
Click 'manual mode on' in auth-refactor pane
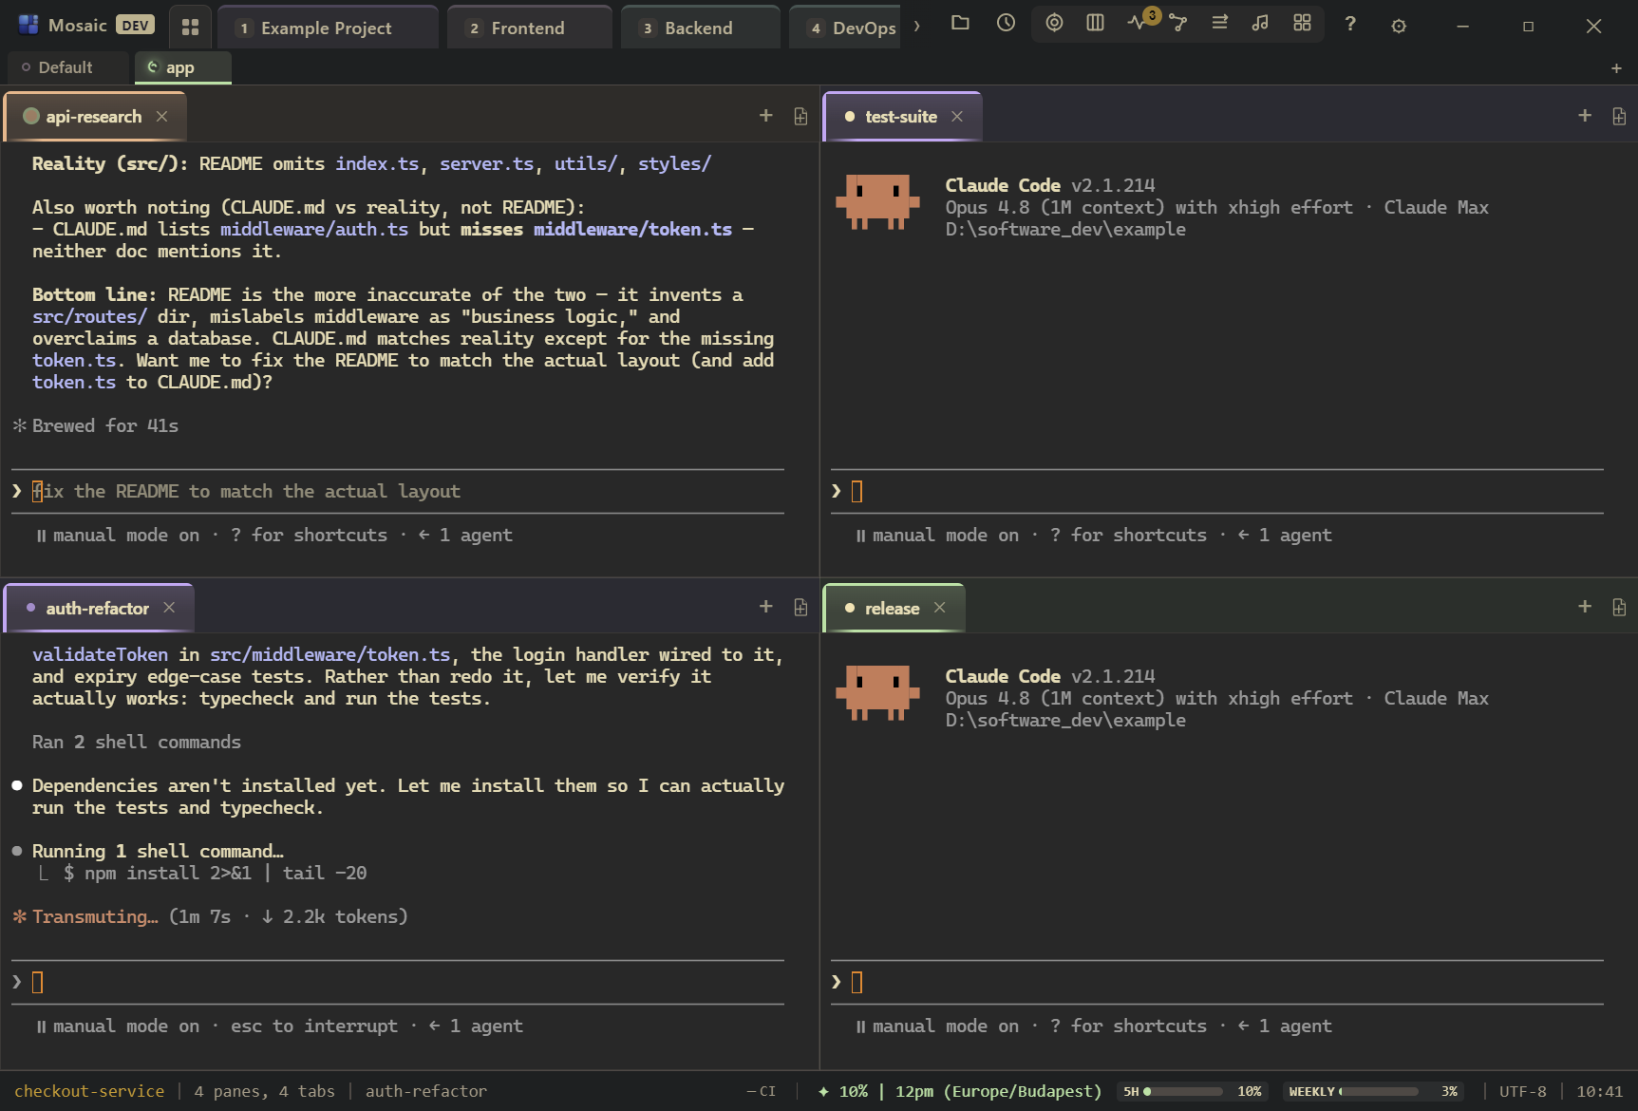tap(126, 1026)
